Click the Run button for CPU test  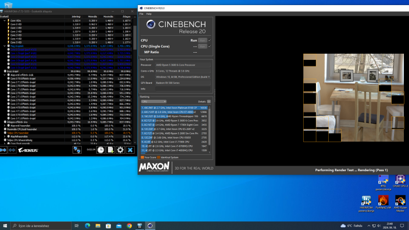tap(202, 40)
